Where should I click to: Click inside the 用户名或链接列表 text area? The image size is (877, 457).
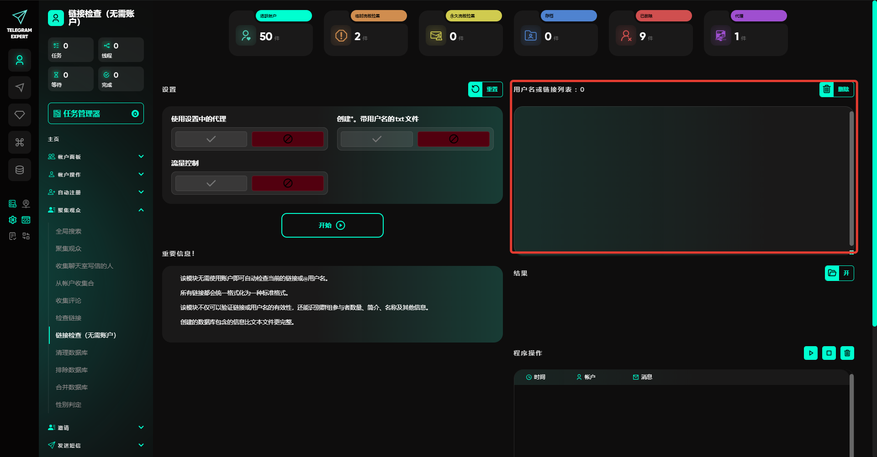681,178
